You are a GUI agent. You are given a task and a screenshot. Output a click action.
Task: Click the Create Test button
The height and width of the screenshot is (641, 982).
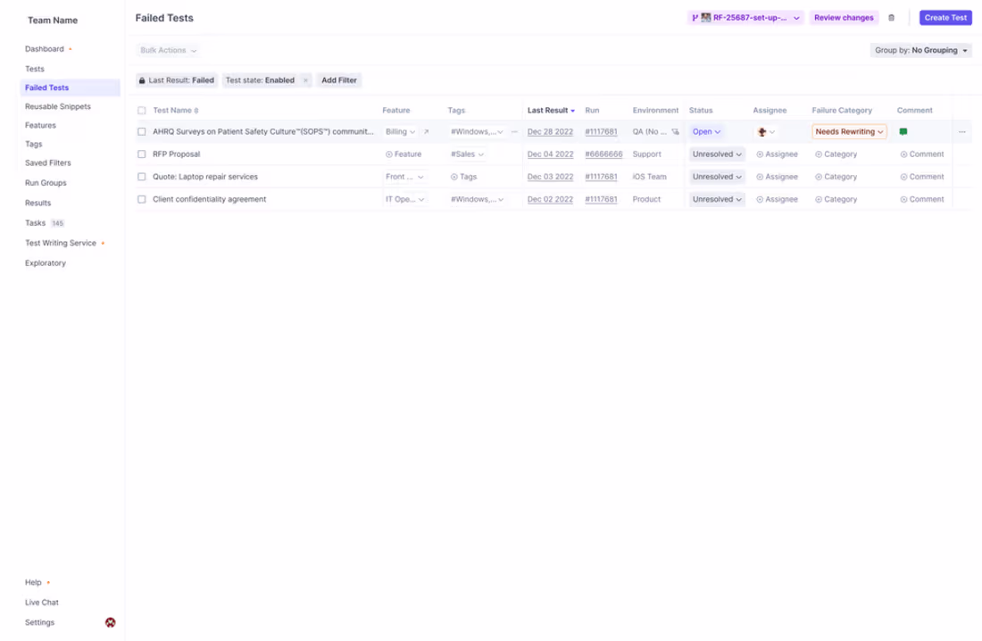(x=945, y=17)
